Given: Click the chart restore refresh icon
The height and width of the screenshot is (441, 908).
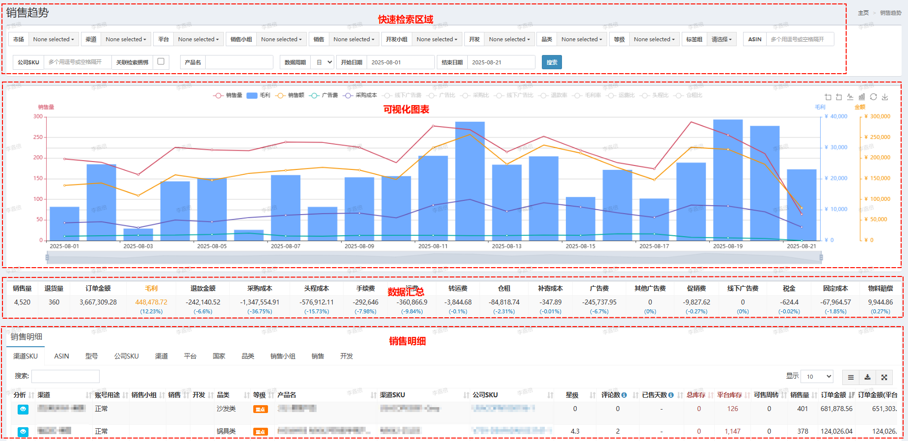Looking at the screenshot, I should tap(873, 97).
